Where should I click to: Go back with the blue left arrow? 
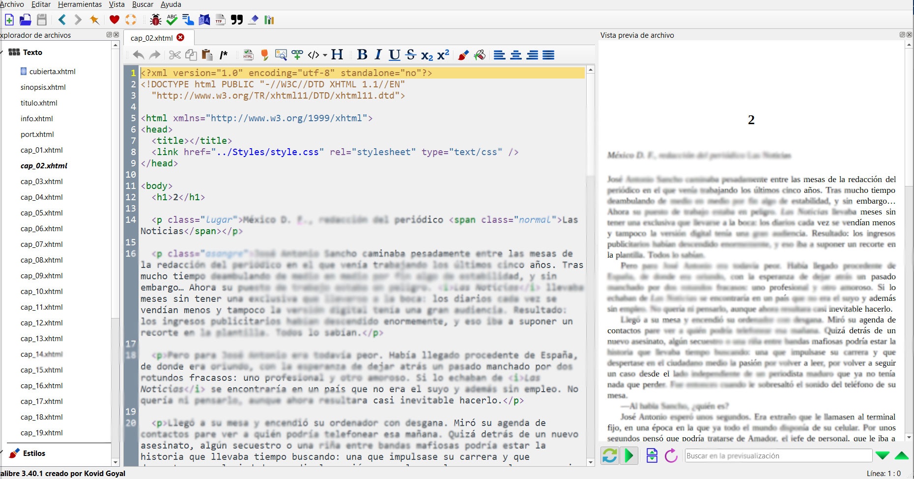click(62, 20)
